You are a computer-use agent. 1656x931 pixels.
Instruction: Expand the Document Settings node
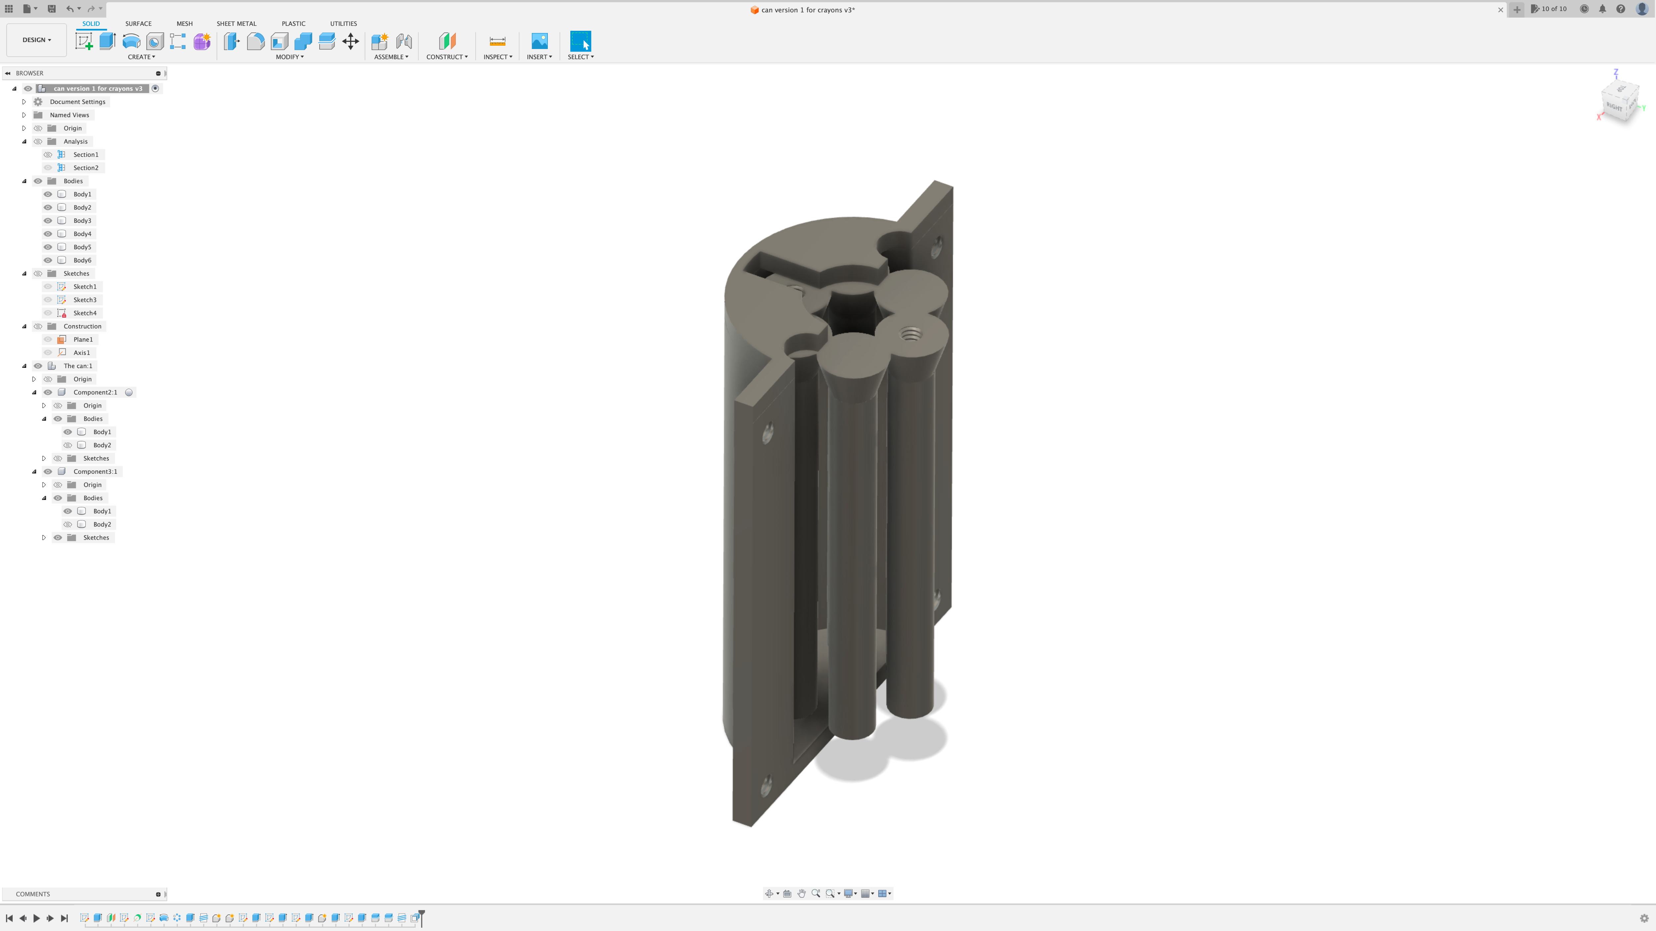[24, 102]
